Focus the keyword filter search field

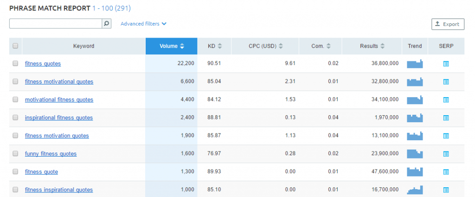click(x=55, y=24)
